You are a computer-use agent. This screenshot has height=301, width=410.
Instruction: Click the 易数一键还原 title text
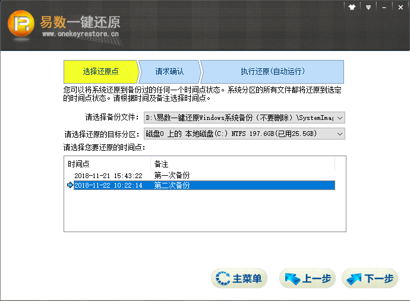80,22
